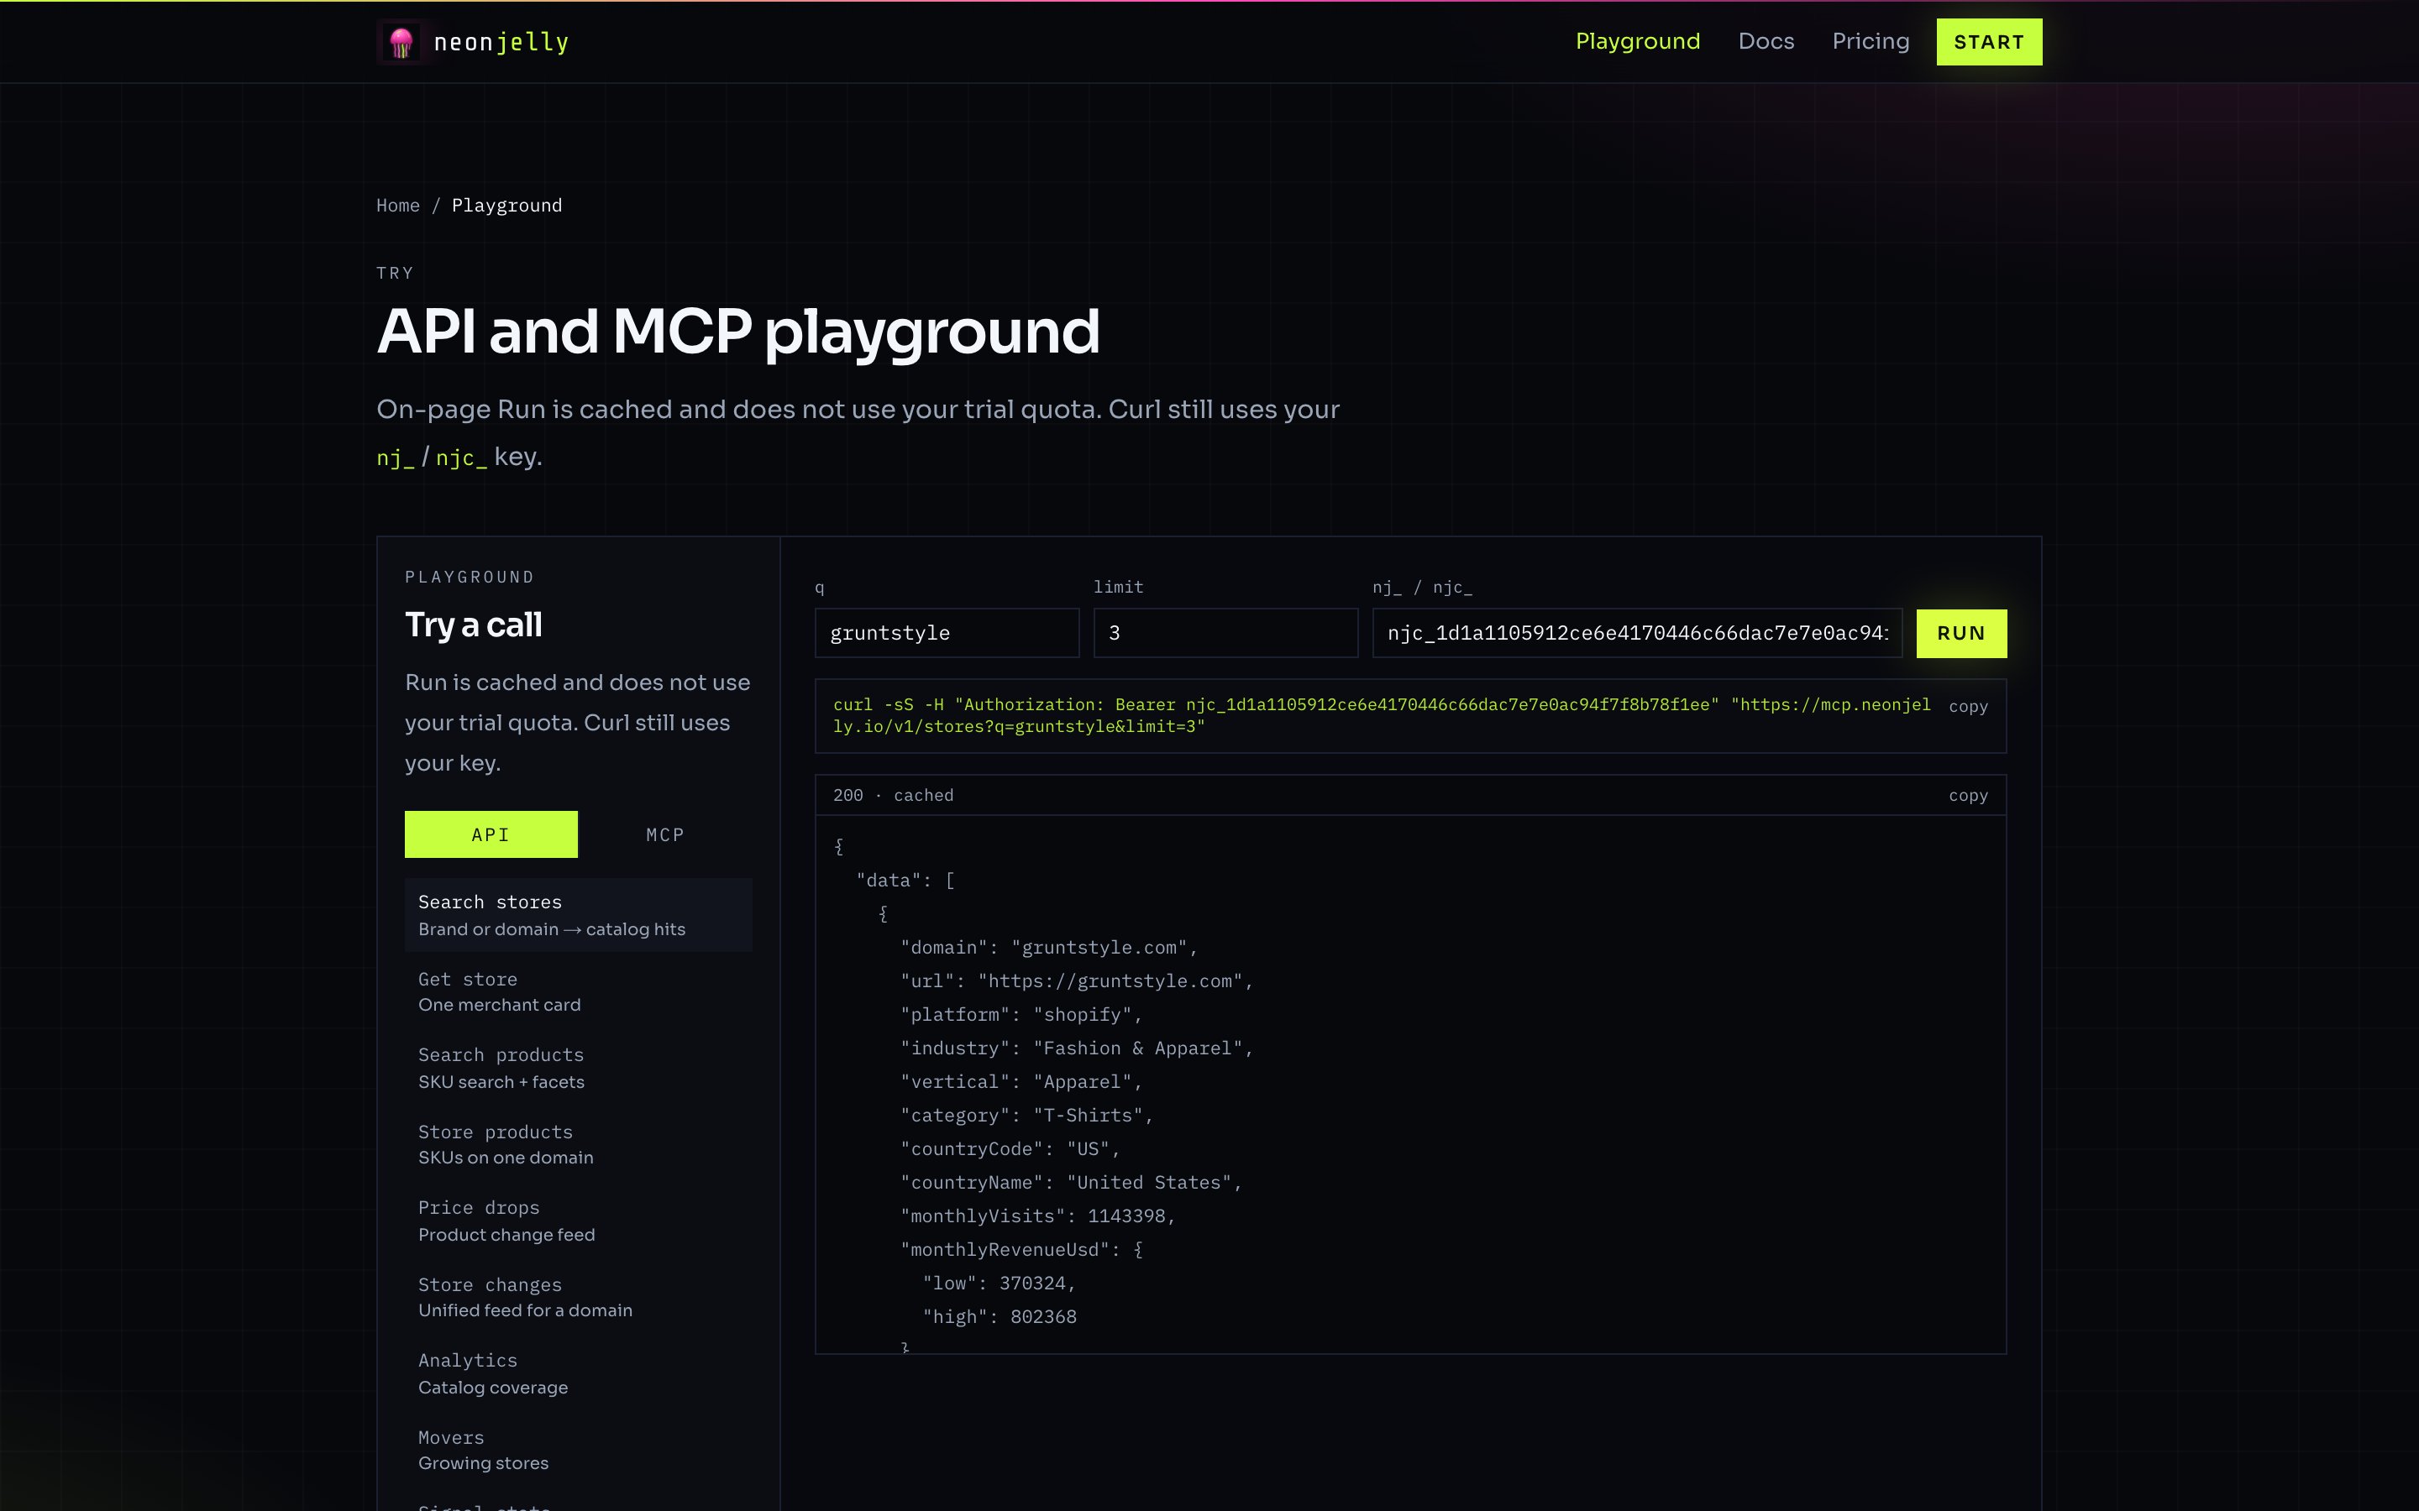Click the '200 · cached' status label
Image resolution: width=2419 pixels, height=1511 pixels.
click(894, 796)
